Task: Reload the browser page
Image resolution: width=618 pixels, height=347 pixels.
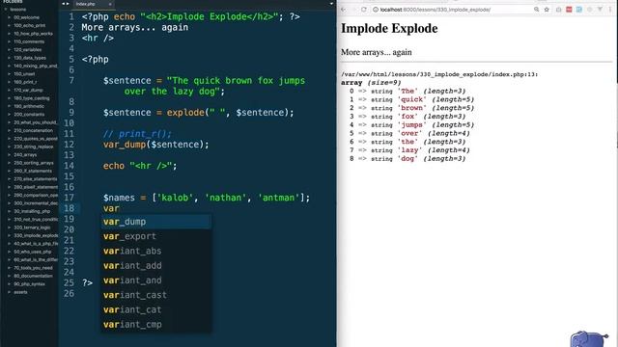Action: pos(364,10)
